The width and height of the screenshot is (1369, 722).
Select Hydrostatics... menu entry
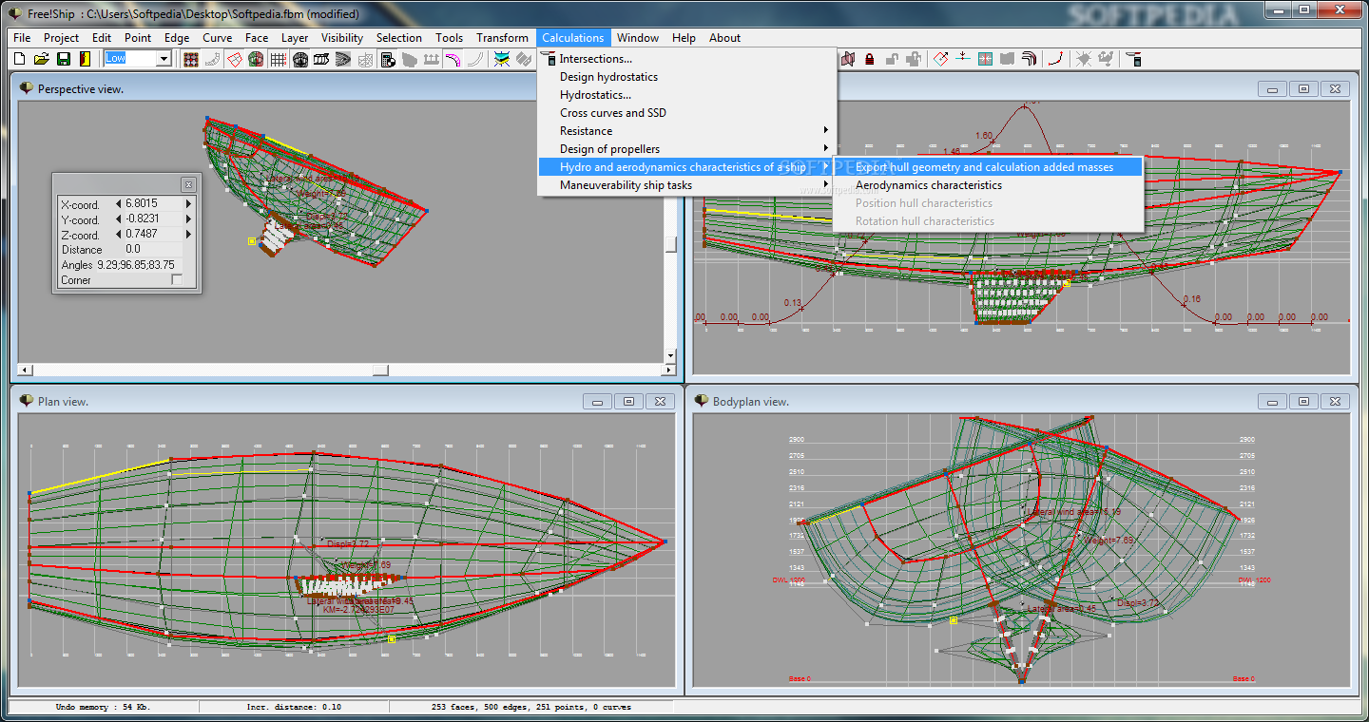click(x=686, y=95)
